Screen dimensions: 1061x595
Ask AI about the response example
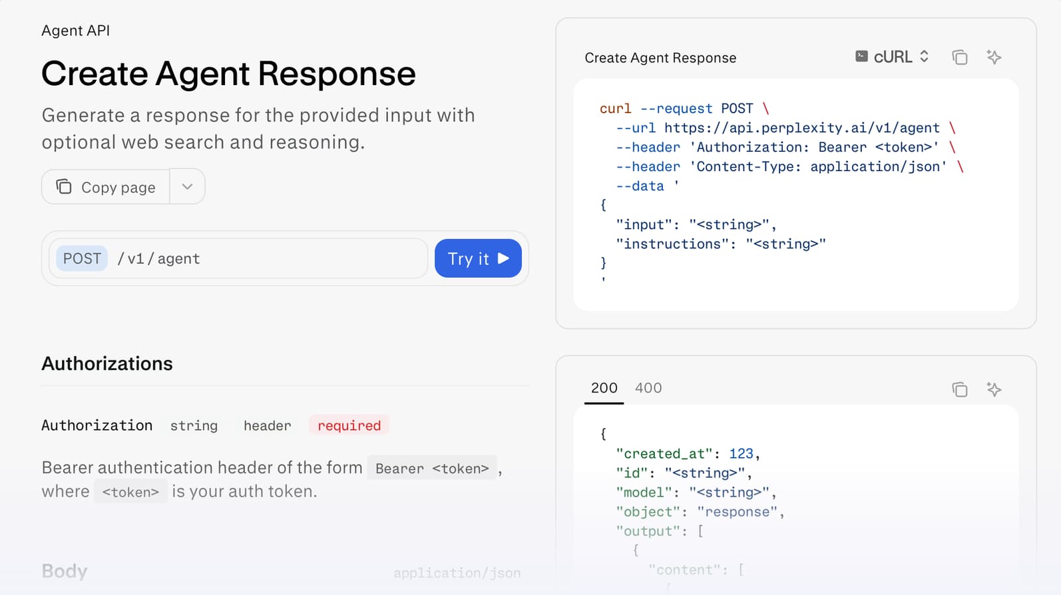tap(994, 389)
